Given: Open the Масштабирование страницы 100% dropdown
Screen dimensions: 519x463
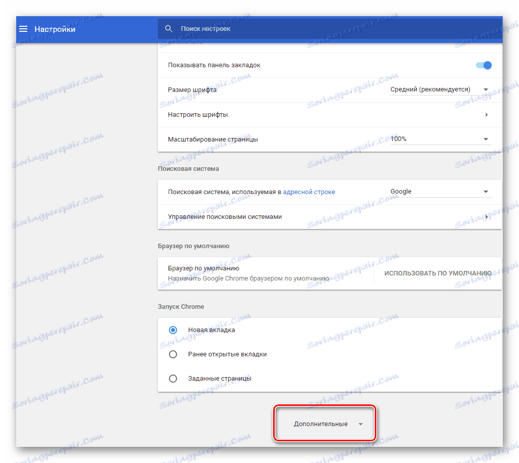Looking at the screenshot, I should click(x=441, y=139).
